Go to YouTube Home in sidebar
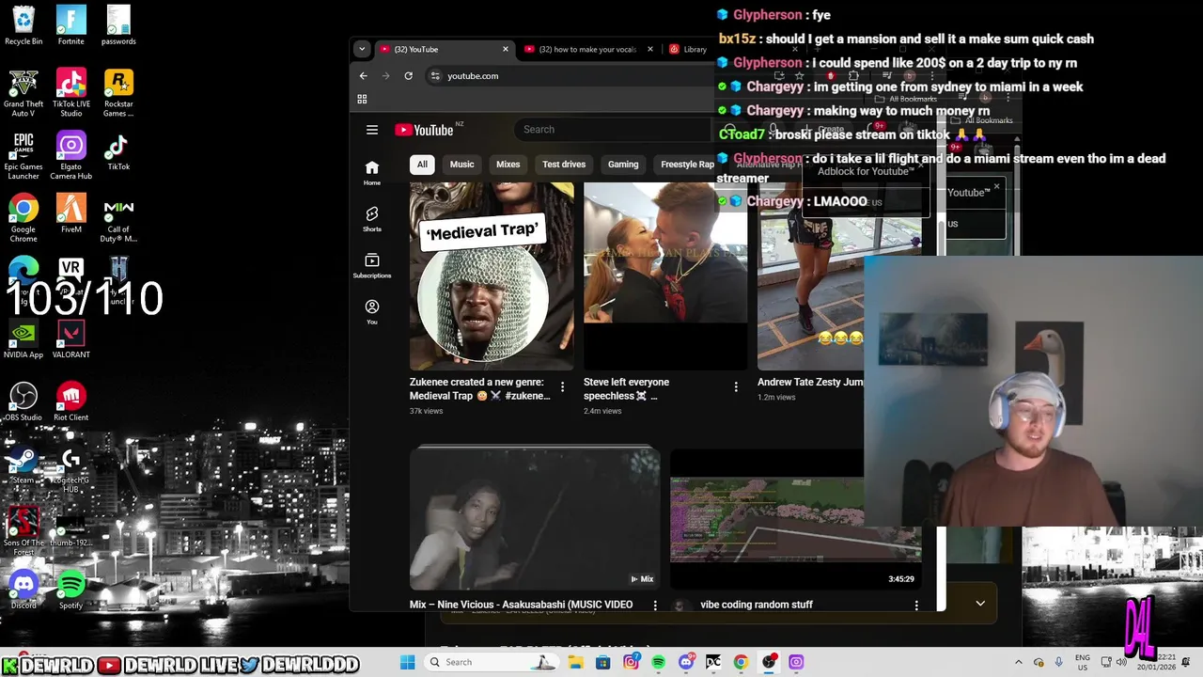 pyautogui.click(x=372, y=172)
